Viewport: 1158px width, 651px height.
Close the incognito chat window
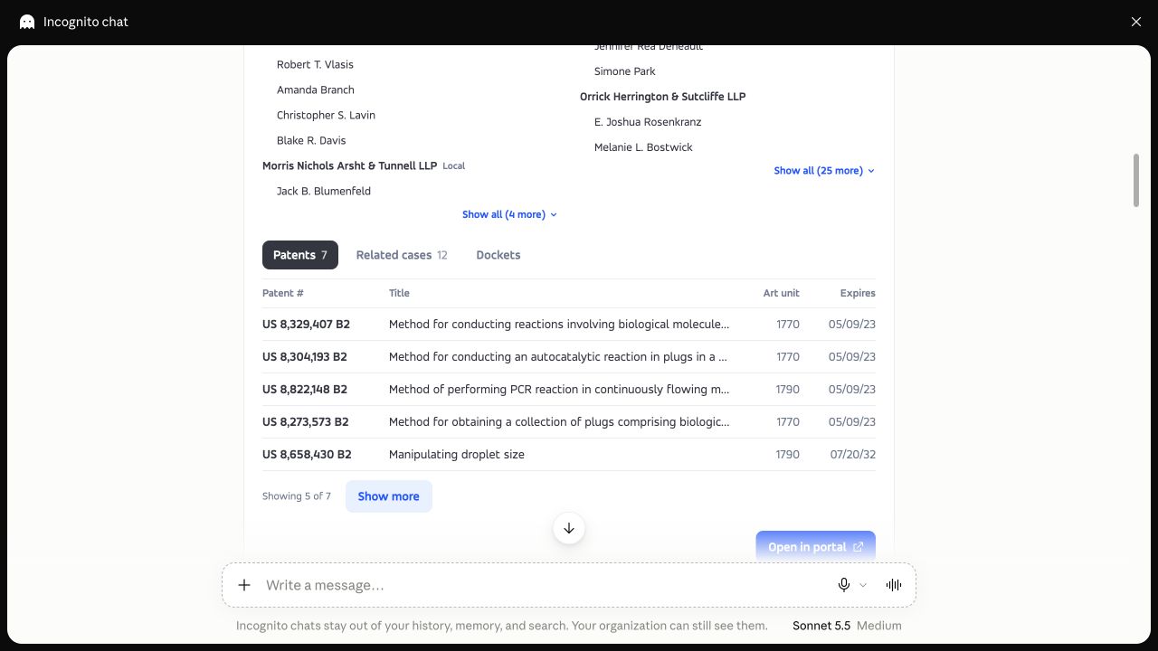click(x=1136, y=22)
